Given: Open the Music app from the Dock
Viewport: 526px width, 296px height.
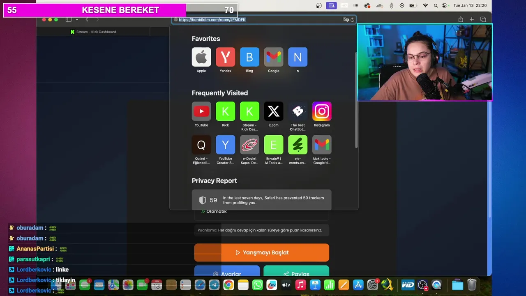Looking at the screenshot, I should point(301,284).
